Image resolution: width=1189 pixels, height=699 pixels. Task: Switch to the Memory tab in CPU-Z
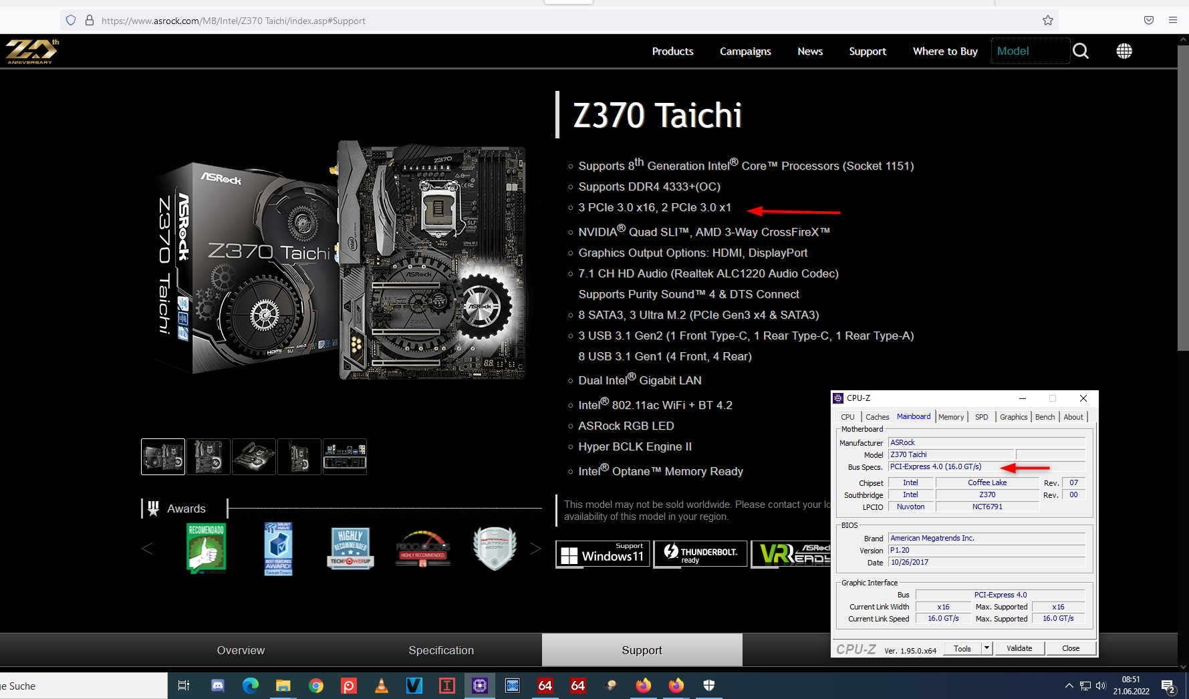(x=950, y=417)
